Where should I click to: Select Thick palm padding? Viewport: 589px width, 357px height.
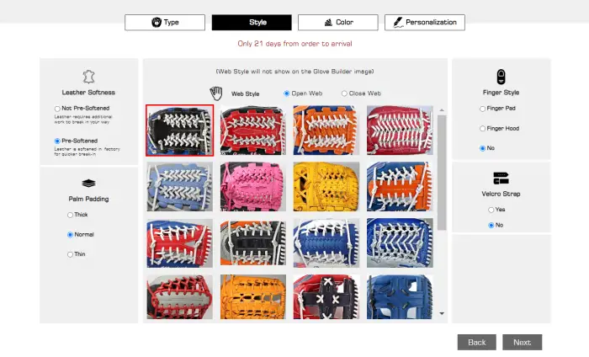coord(70,215)
